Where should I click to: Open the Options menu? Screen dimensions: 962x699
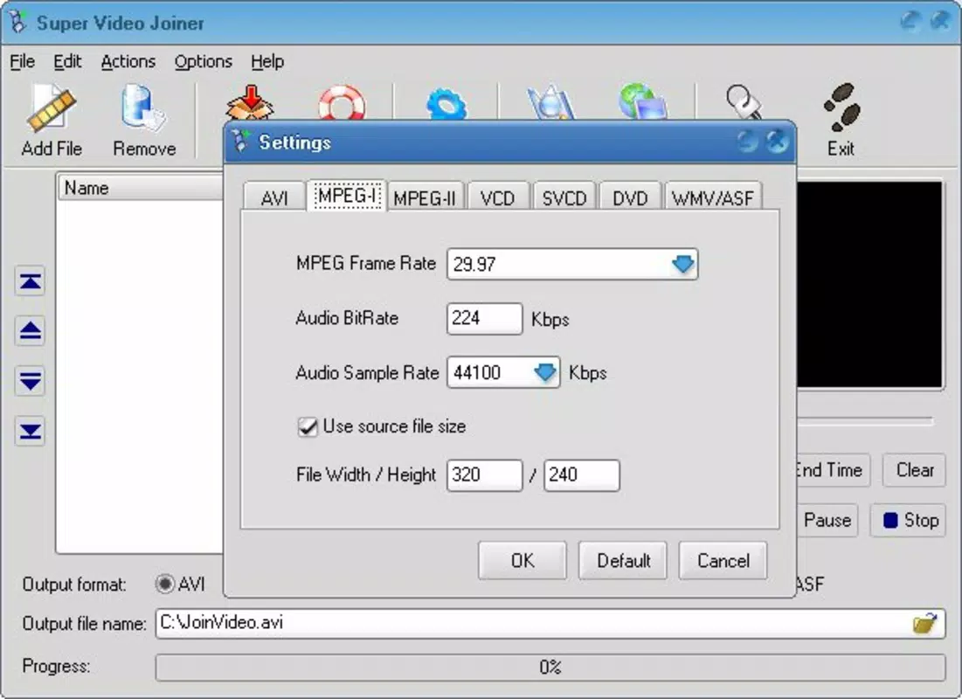pos(203,62)
